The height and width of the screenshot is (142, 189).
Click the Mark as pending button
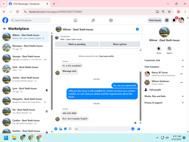(x=77, y=44)
